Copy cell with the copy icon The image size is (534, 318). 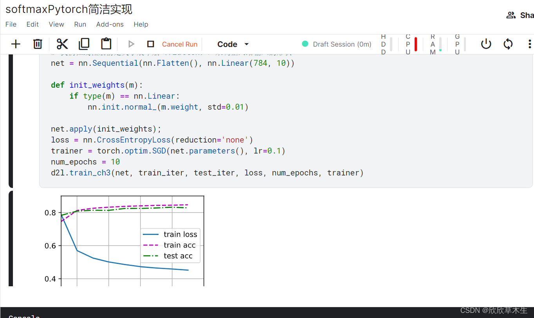[x=84, y=44]
